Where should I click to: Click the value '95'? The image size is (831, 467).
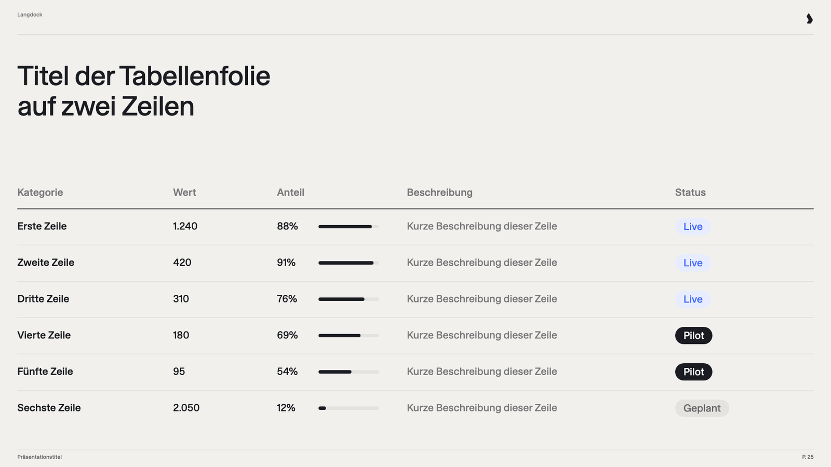click(179, 372)
